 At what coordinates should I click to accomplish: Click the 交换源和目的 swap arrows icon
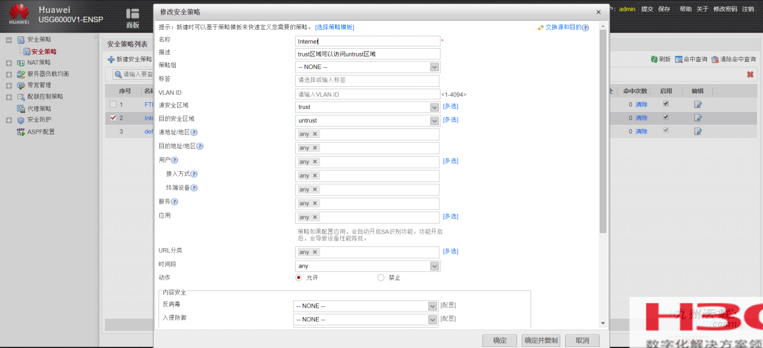pyautogui.click(x=540, y=27)
